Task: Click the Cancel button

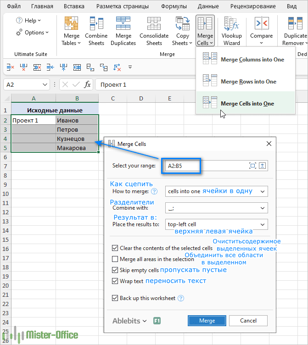Action: pyautogui.click(x=248, y=321)
